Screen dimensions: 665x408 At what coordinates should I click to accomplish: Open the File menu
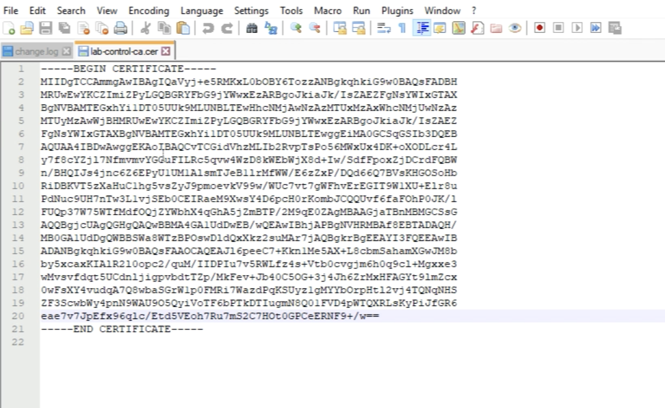(x=10, y=10)
